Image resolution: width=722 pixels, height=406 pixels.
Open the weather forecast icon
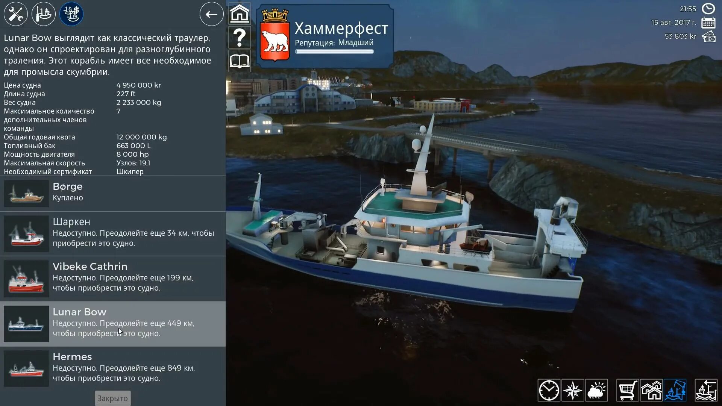(x=596, y=390)
